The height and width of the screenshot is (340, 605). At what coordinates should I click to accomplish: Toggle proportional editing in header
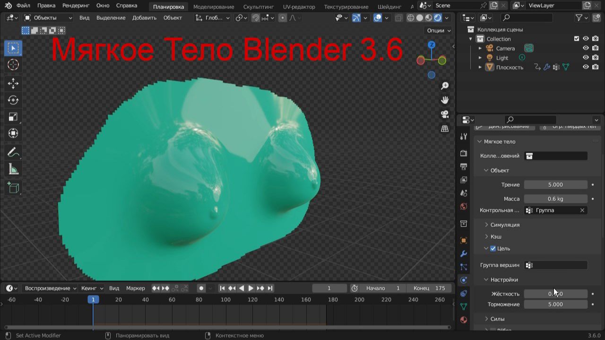pos(283,18)
